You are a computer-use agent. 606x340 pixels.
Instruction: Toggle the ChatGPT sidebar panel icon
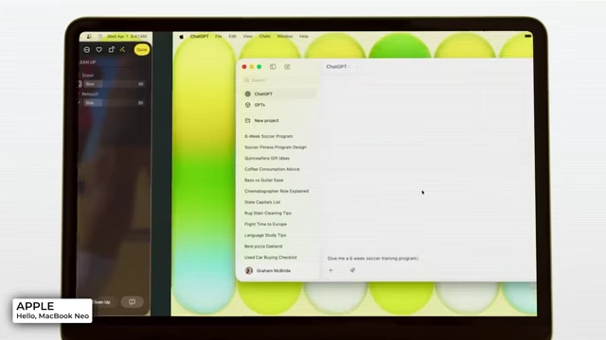coord(273,67)
